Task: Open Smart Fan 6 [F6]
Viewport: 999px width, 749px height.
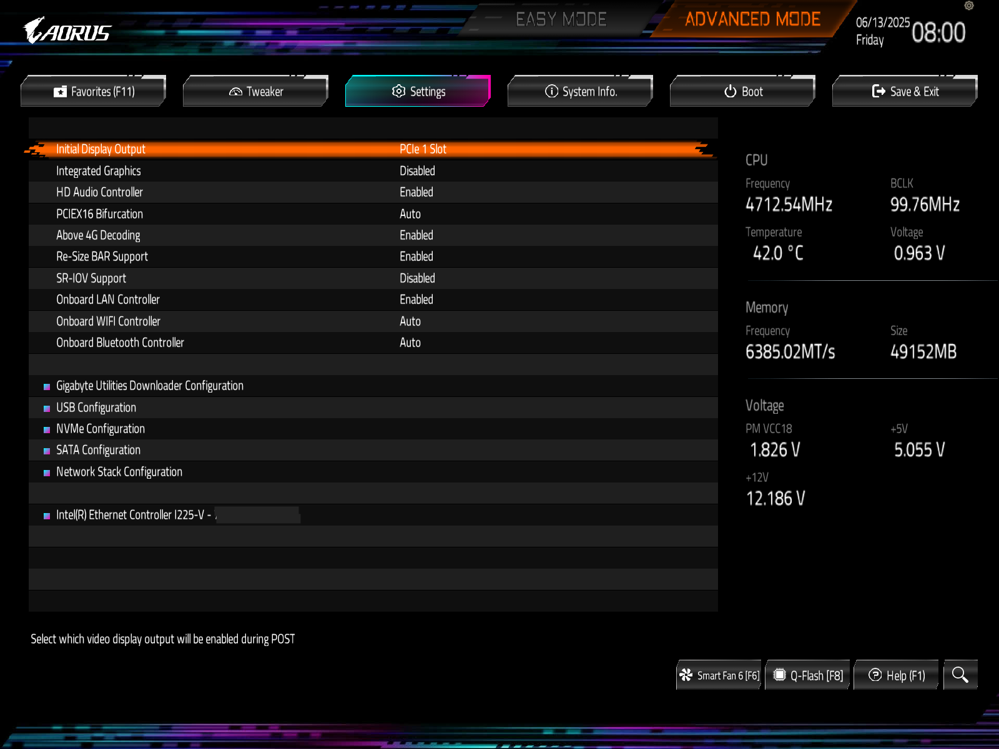Action: point(719,675)
